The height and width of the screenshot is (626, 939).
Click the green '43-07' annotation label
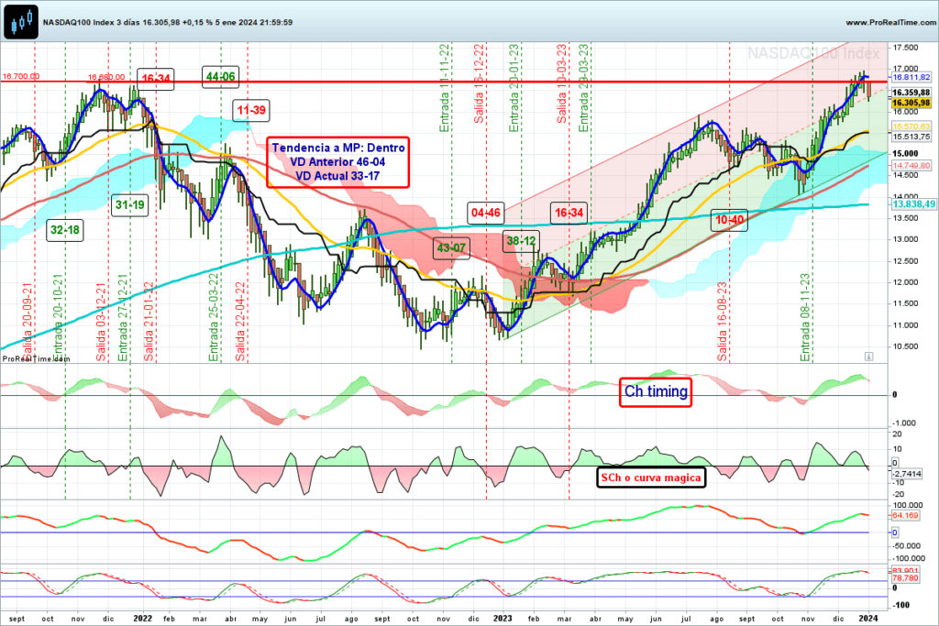coord(451,247)
